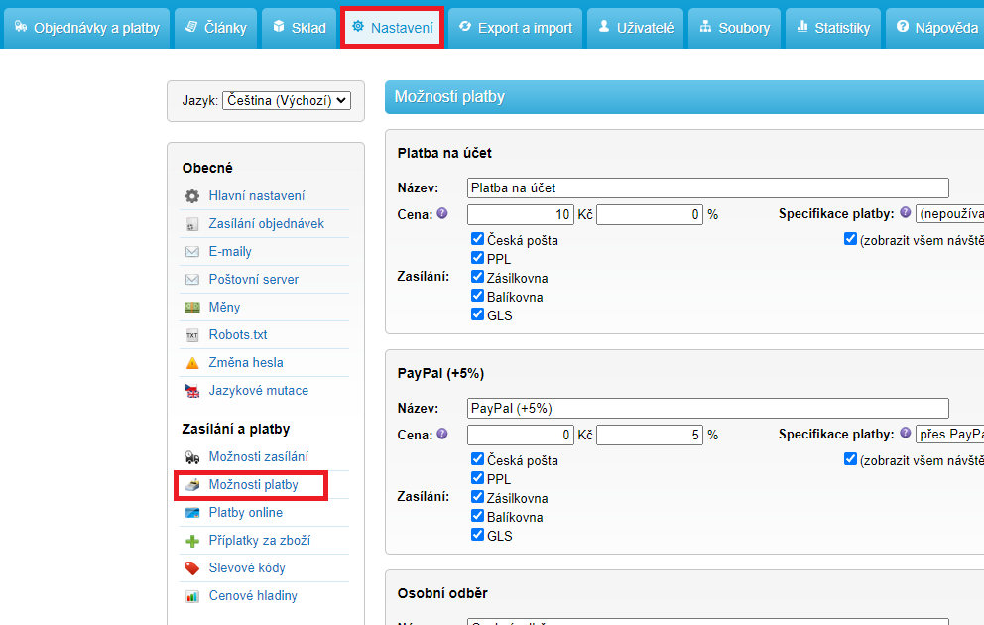Uncheck Česká pošta under Platba na účet
This screenshot has height=625, width=984.
(478, 240)
